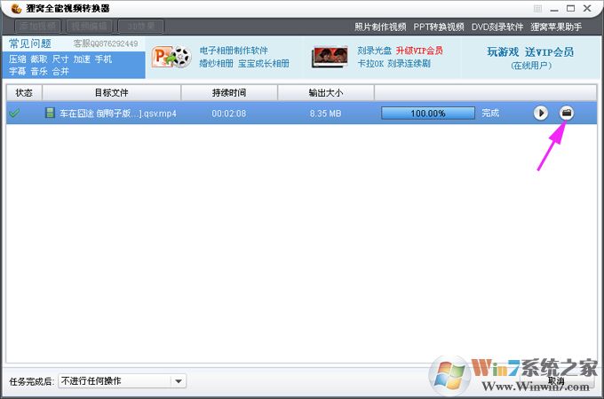Click the 压缩 help link

point(18,59)
